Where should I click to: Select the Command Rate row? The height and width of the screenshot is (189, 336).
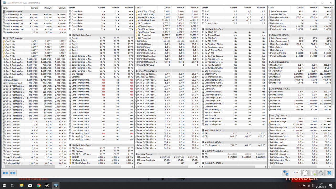234,23
